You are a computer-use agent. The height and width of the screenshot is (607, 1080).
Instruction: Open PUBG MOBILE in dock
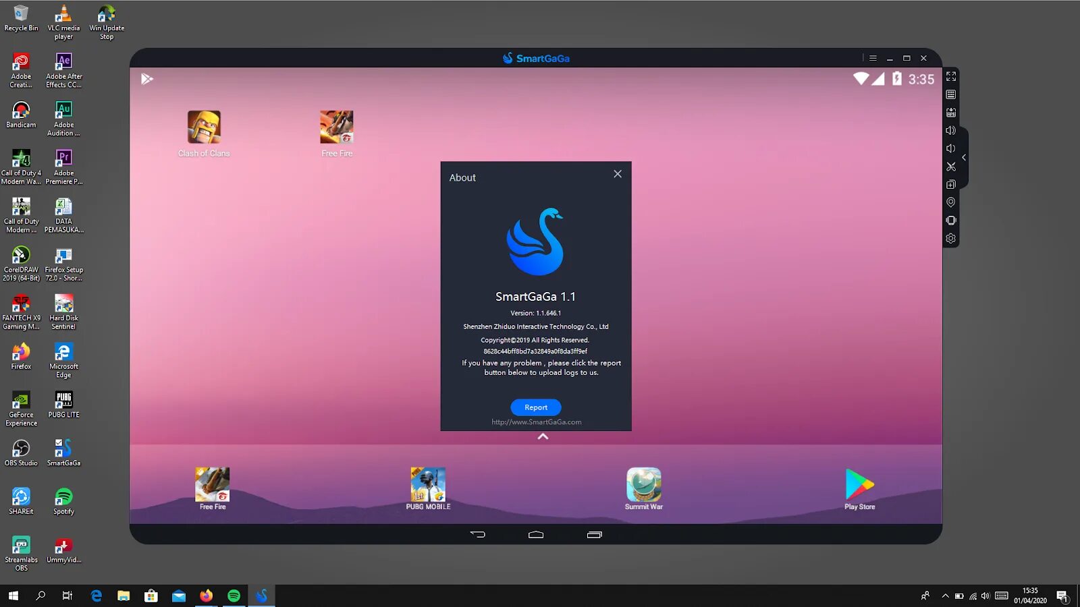point(428,489)
